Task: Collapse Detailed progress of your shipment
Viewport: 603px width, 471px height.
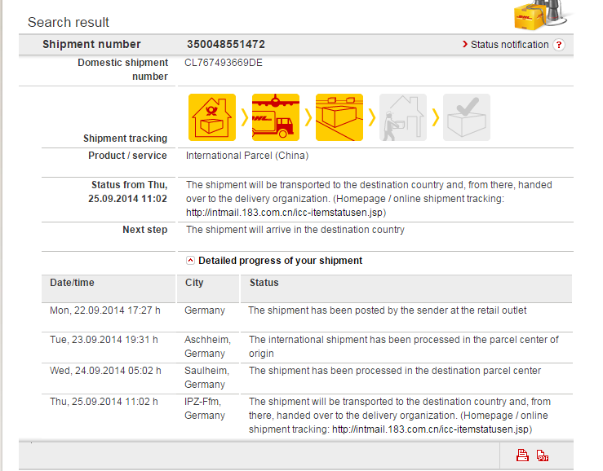Action: [x=191, y=261]
